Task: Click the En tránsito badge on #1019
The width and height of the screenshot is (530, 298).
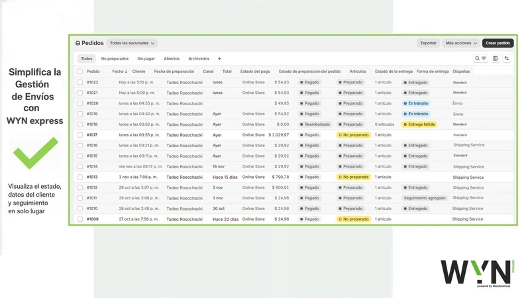Action: point(416,114)
